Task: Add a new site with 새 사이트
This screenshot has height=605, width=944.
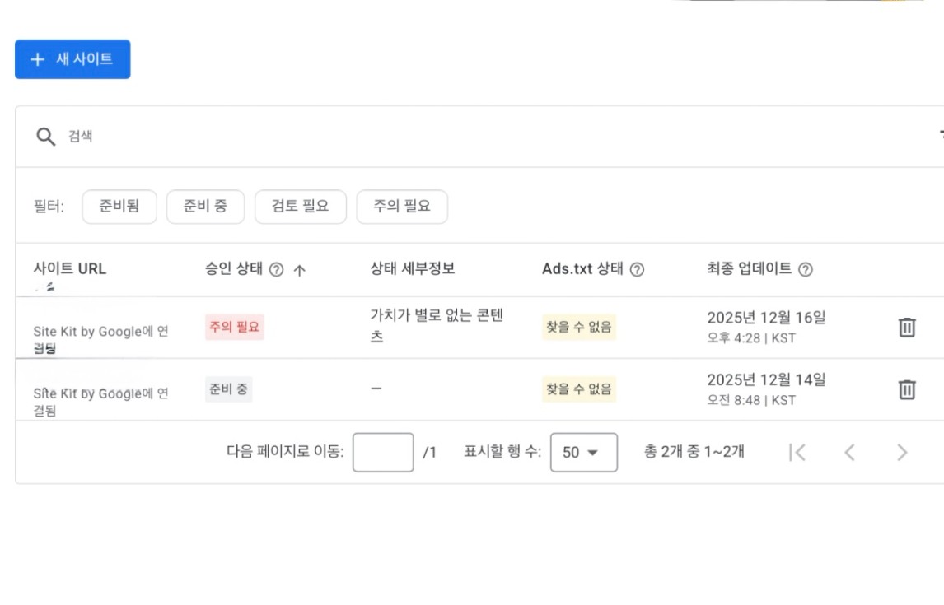Action: [72, 59]
